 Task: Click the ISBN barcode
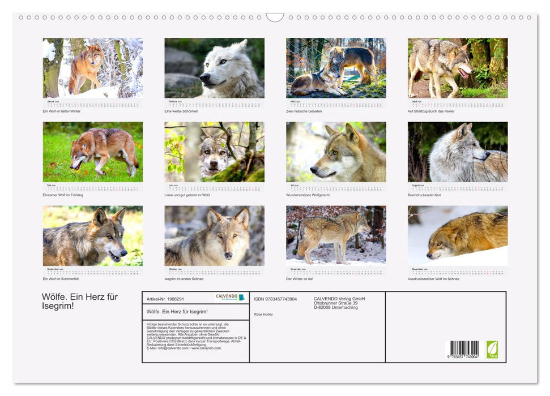coord(464,350)
